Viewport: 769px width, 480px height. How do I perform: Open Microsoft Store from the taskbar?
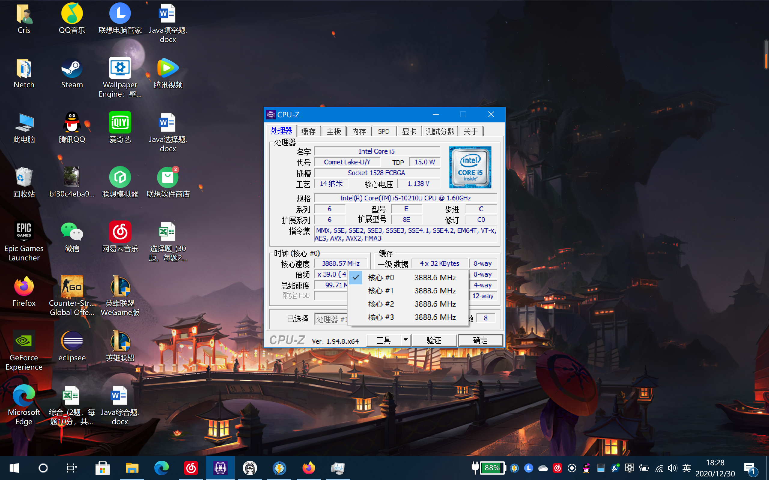(102, 468)
